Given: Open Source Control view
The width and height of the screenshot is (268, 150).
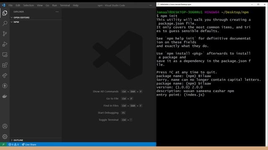Looking at the screenshot, I should click(5, 34).
